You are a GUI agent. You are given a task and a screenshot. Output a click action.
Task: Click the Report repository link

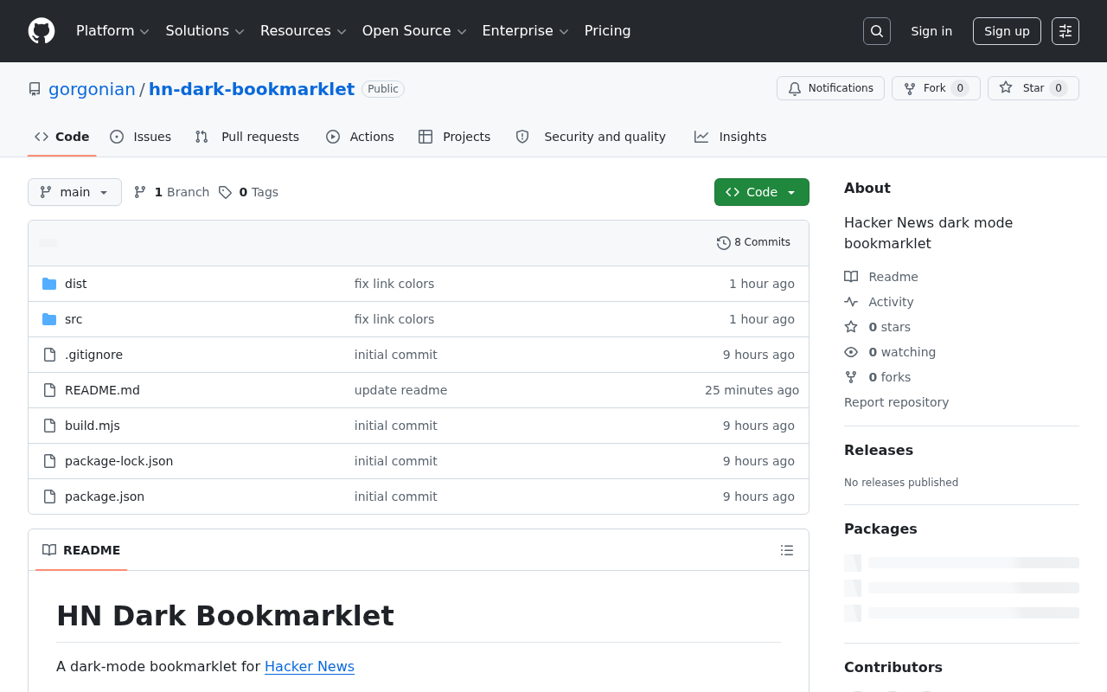896,402
